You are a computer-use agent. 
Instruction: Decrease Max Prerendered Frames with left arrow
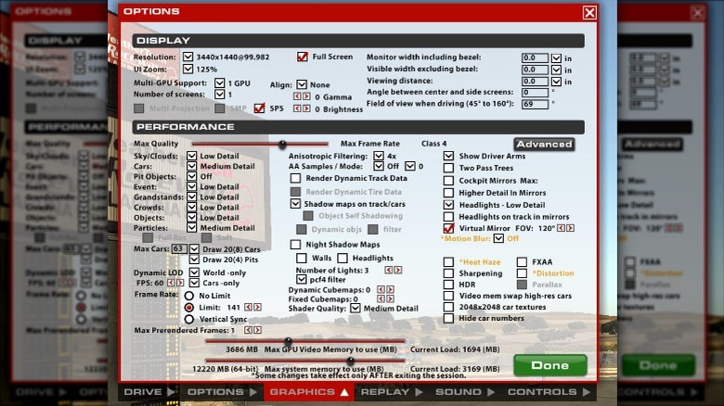(248, 330)
